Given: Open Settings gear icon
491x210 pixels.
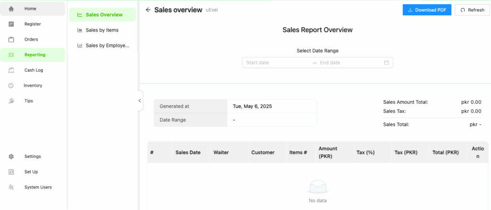Looking at the screenshot, I should 12,156.
